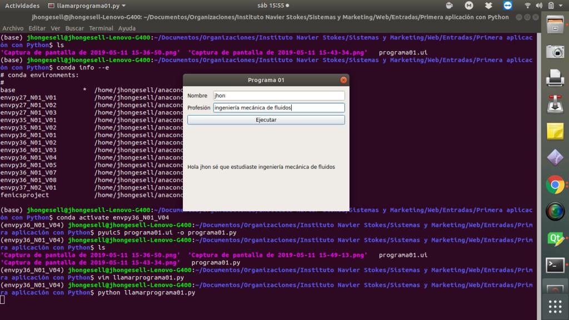Click 'fenicsproject' environment row
Viewport: 569px width, 320px height.
24,195
